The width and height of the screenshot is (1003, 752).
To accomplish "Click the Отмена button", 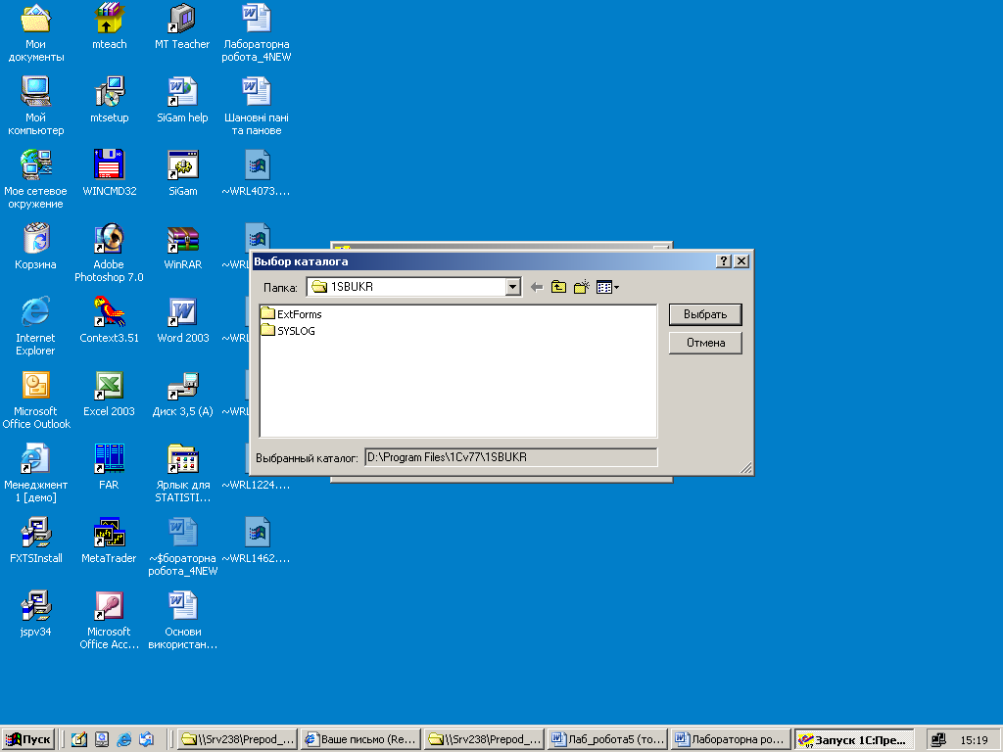I will [x=705, y=343].
